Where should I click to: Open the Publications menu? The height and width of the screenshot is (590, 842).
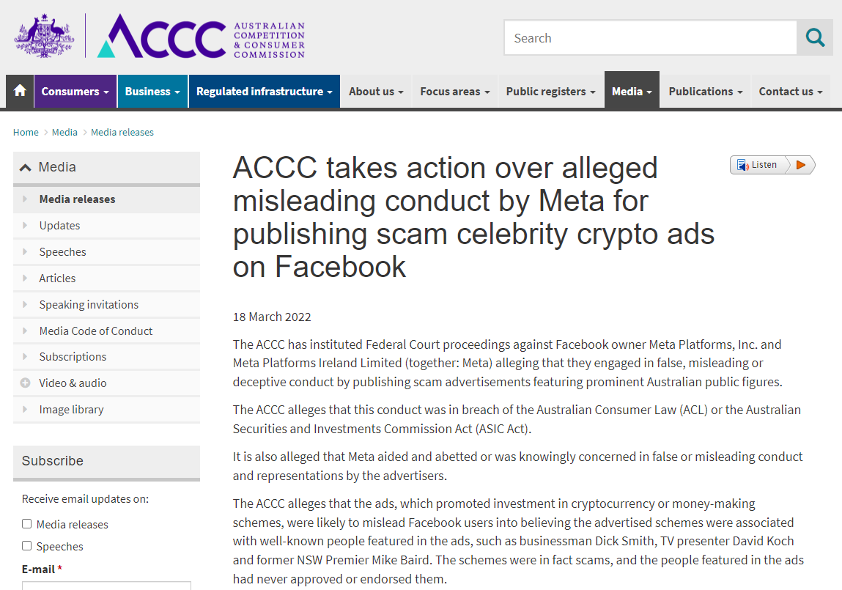point(705,92)
